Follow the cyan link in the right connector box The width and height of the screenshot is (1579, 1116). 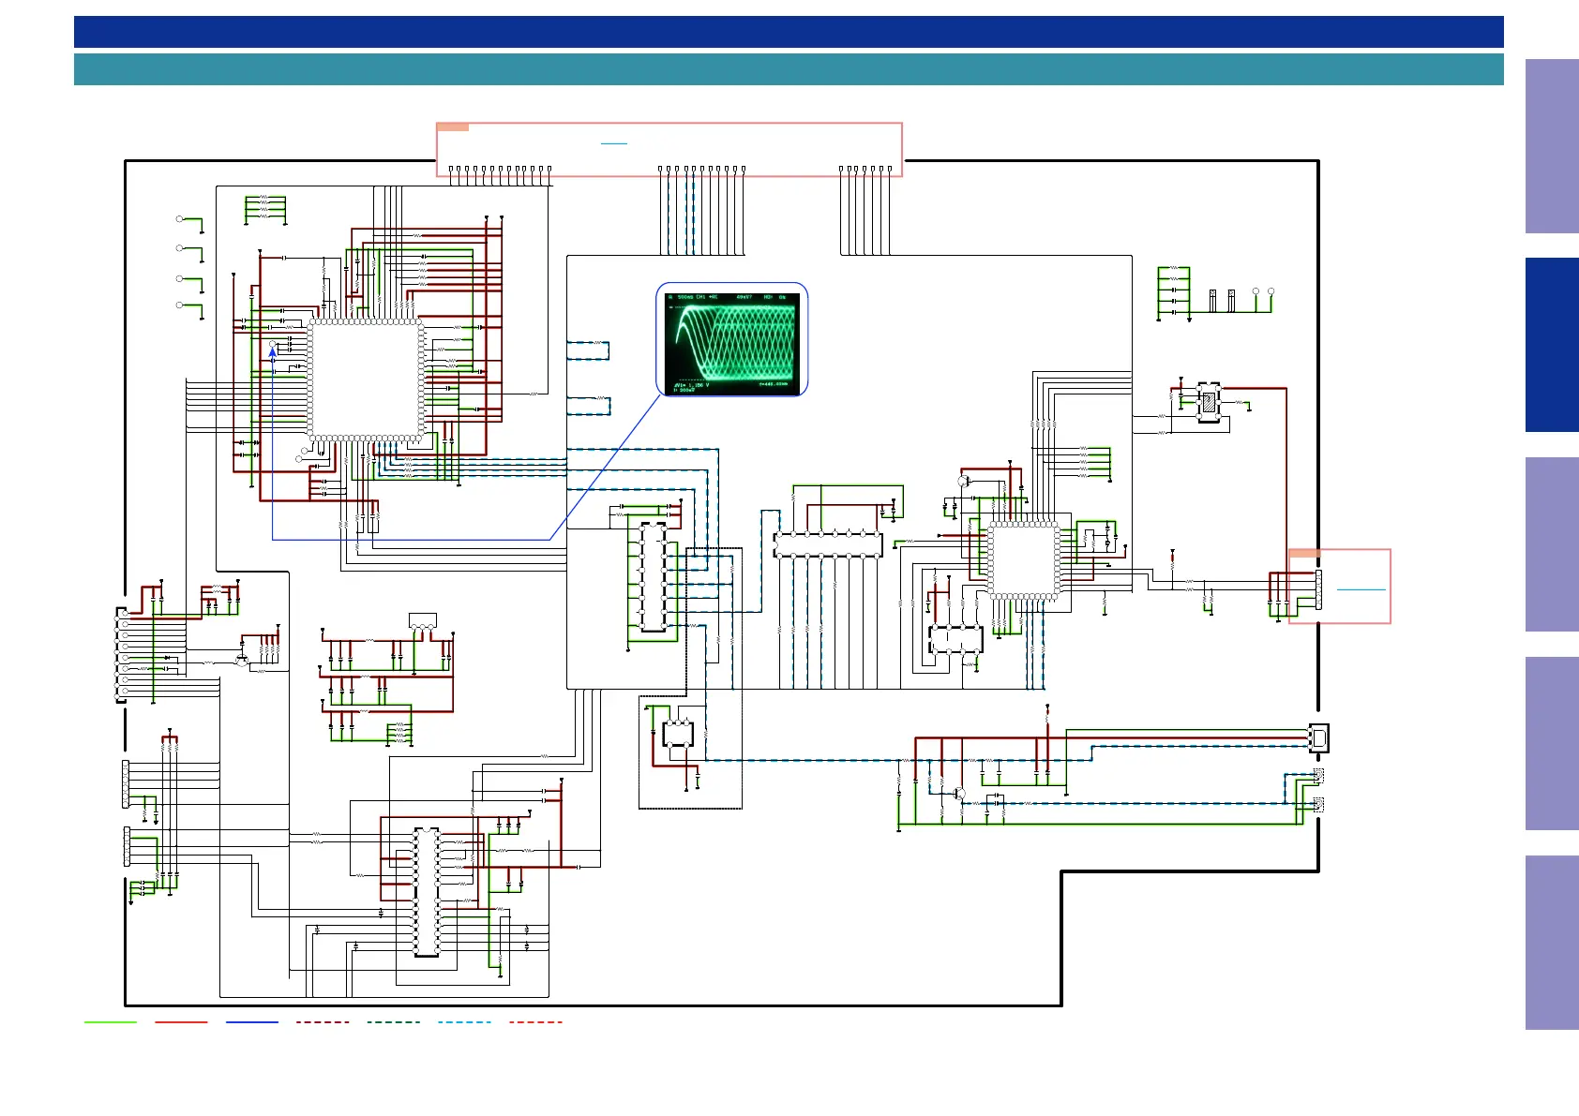tap(1361, 589)
